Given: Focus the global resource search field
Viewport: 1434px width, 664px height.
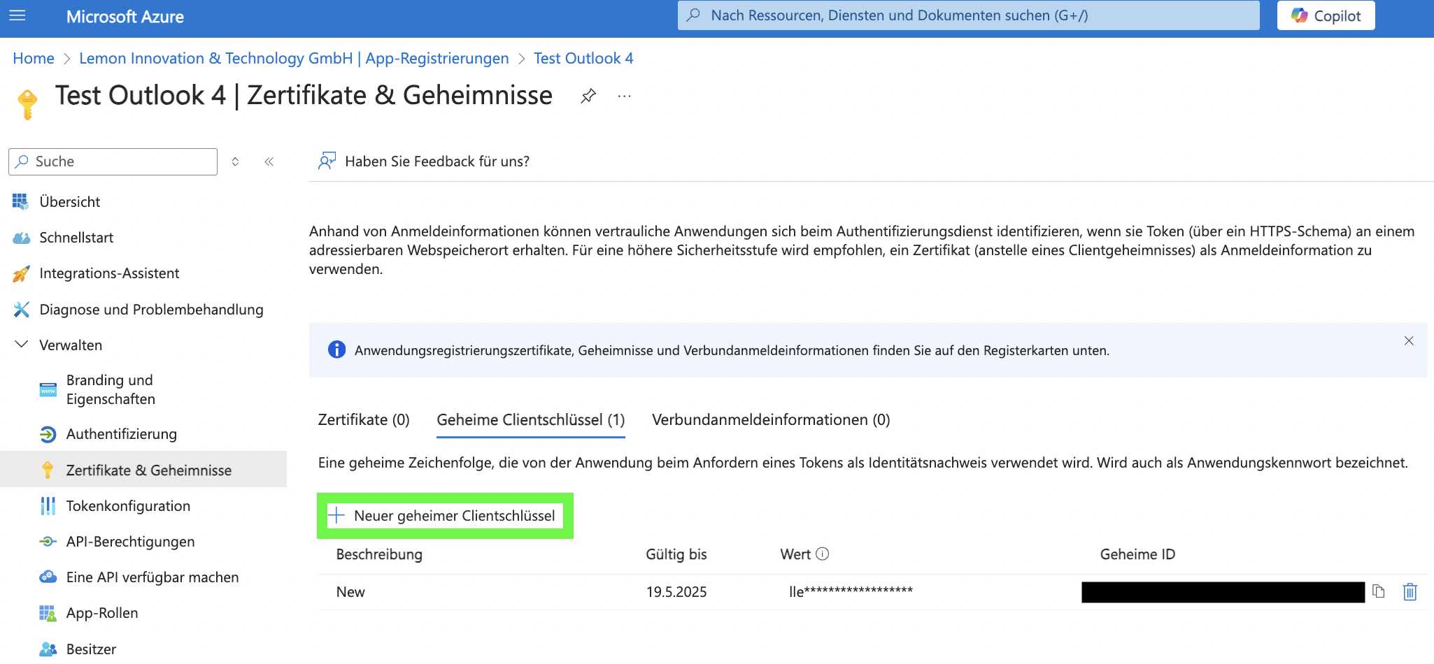Looking at the screenshot, I should pos(968,15).
